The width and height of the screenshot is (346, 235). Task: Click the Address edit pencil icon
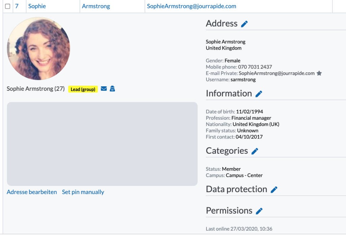[244, 24]
